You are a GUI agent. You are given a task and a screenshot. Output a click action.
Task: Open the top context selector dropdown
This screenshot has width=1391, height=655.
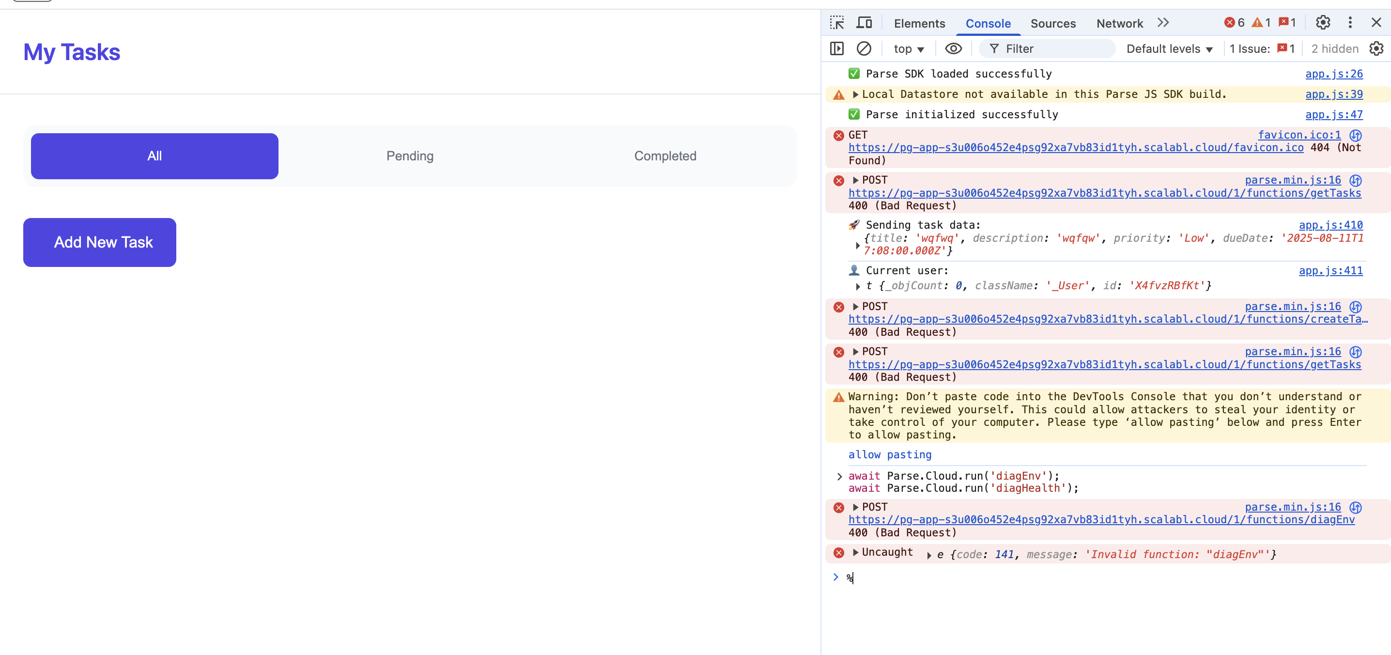(909, 48)
